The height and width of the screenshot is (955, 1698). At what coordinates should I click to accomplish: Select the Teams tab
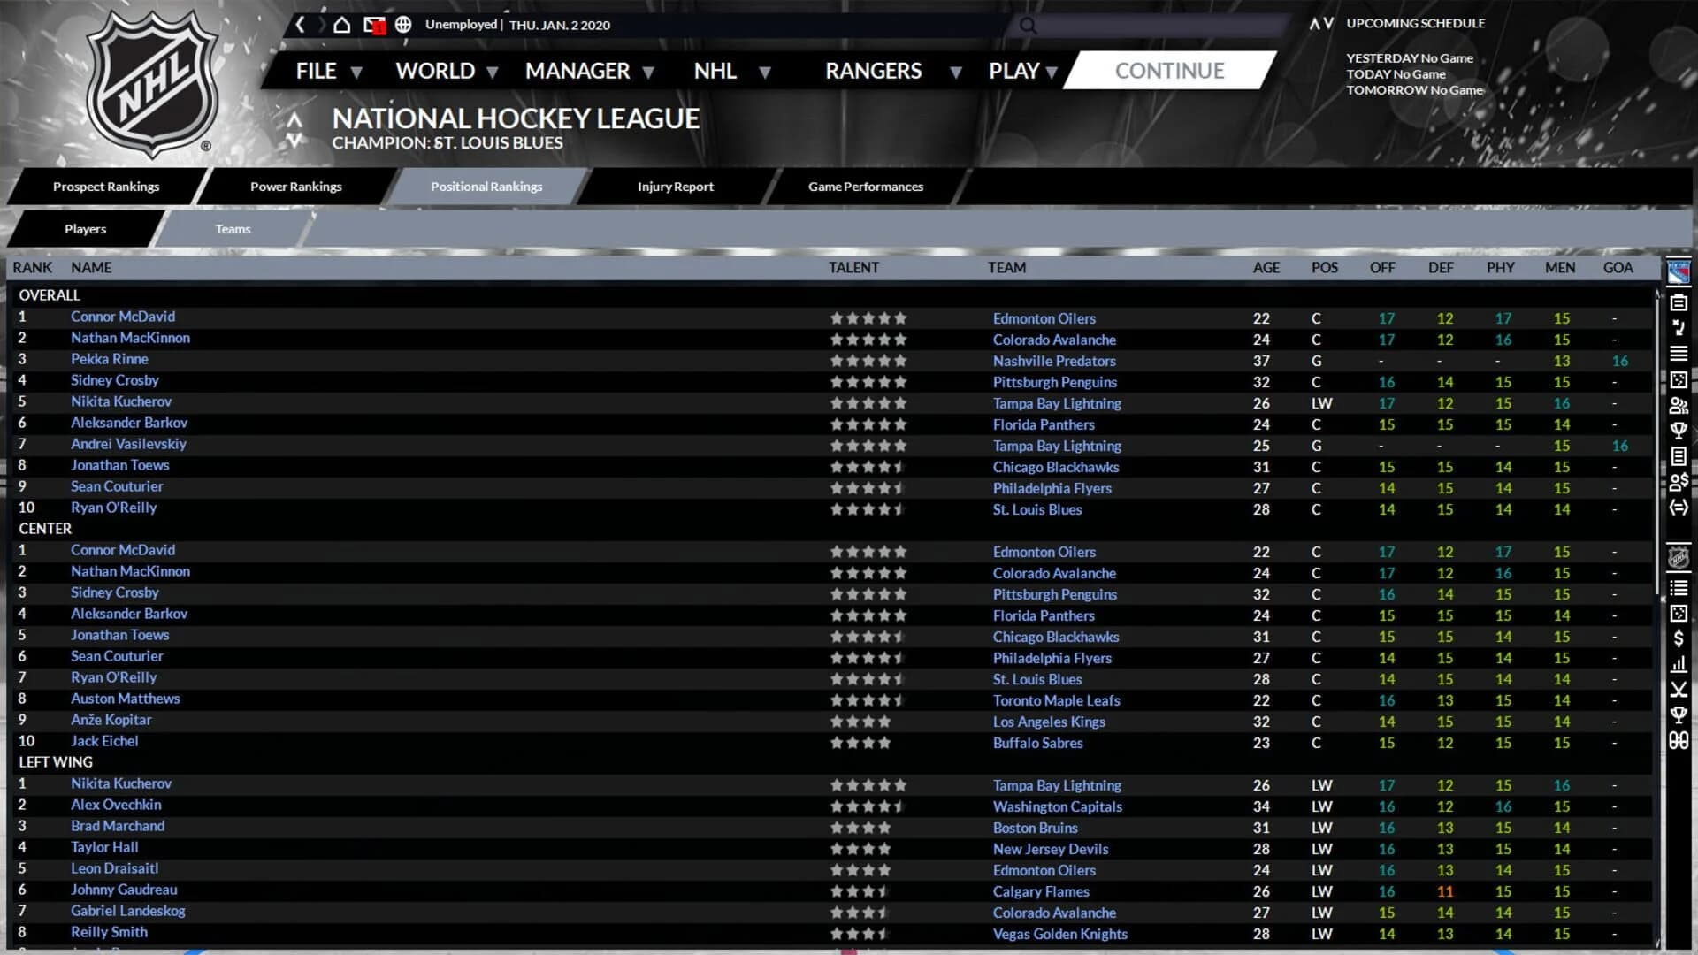point(232,229)
